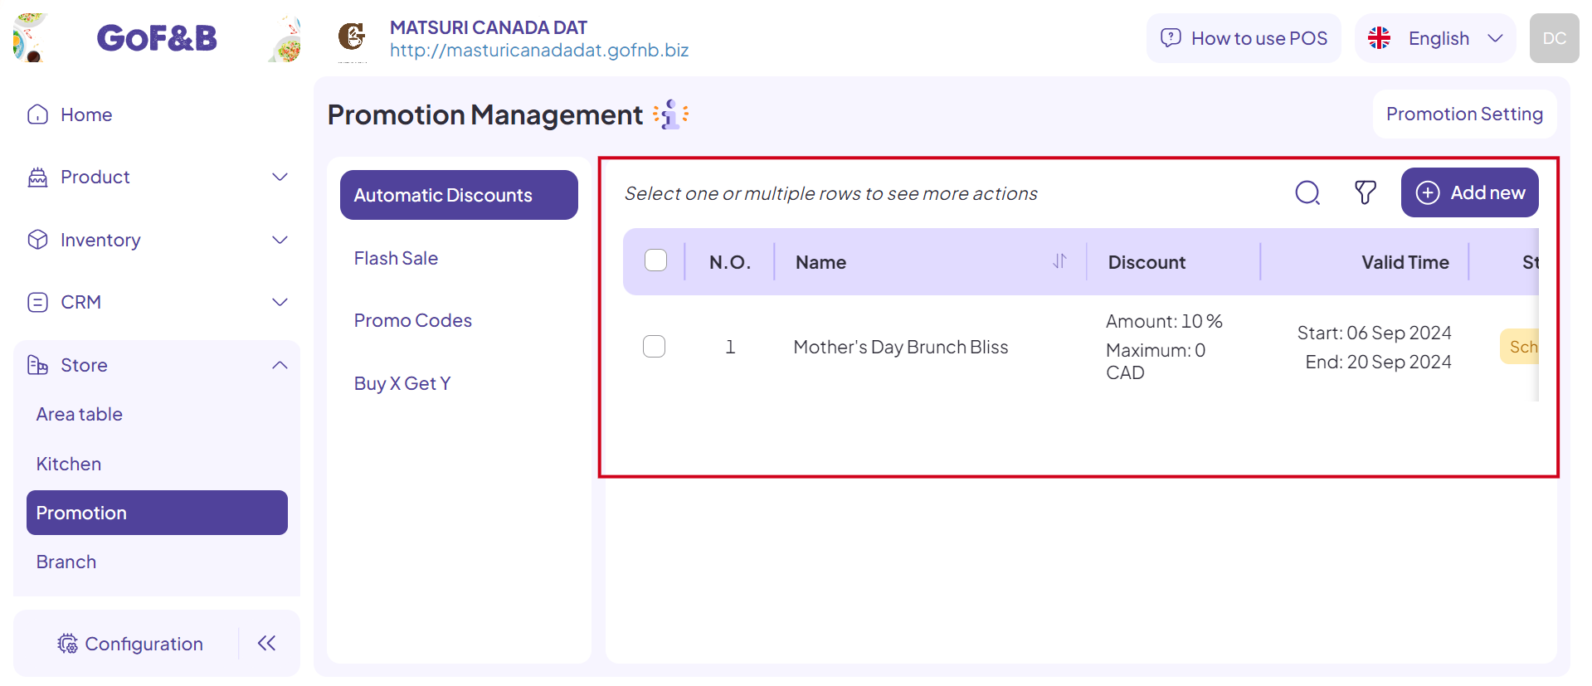Select the Automatic Discounts tab
1592x686 pixels.
click(x=459, y=195)
